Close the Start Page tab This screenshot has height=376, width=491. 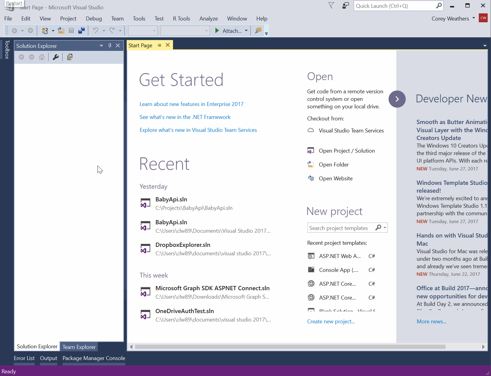[x=168, y=45]
